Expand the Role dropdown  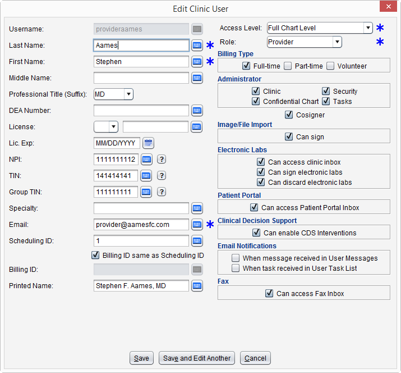coord(337,42)
